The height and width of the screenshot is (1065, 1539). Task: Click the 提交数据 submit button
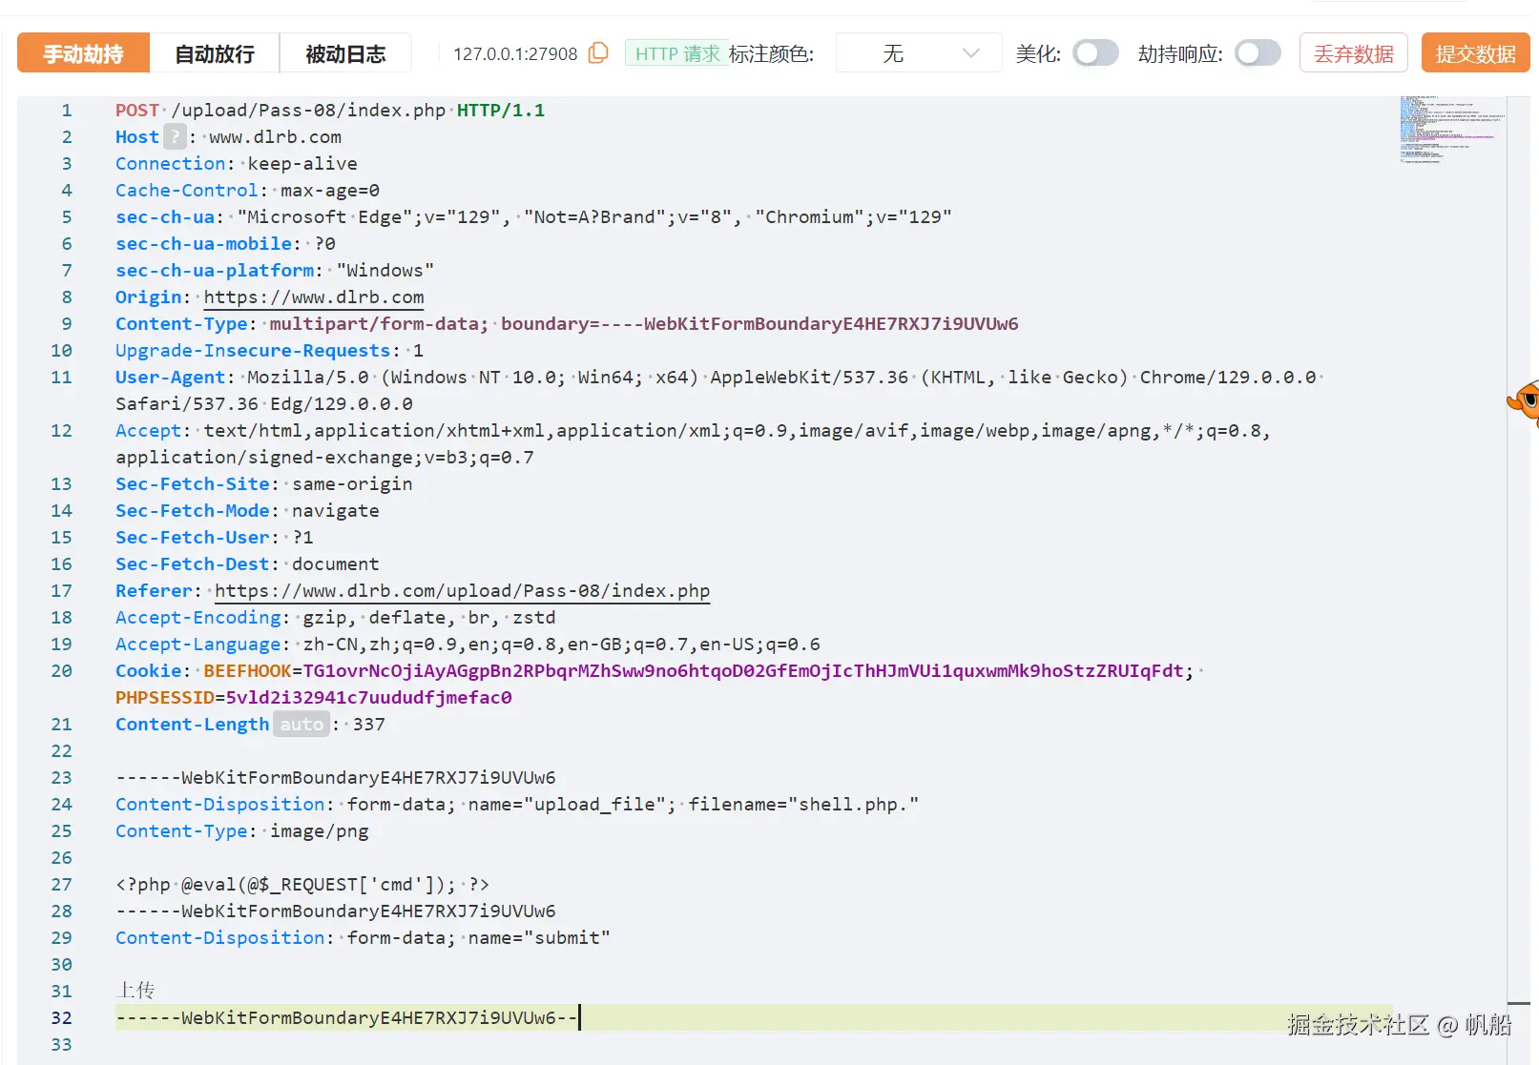point(1475,53)
